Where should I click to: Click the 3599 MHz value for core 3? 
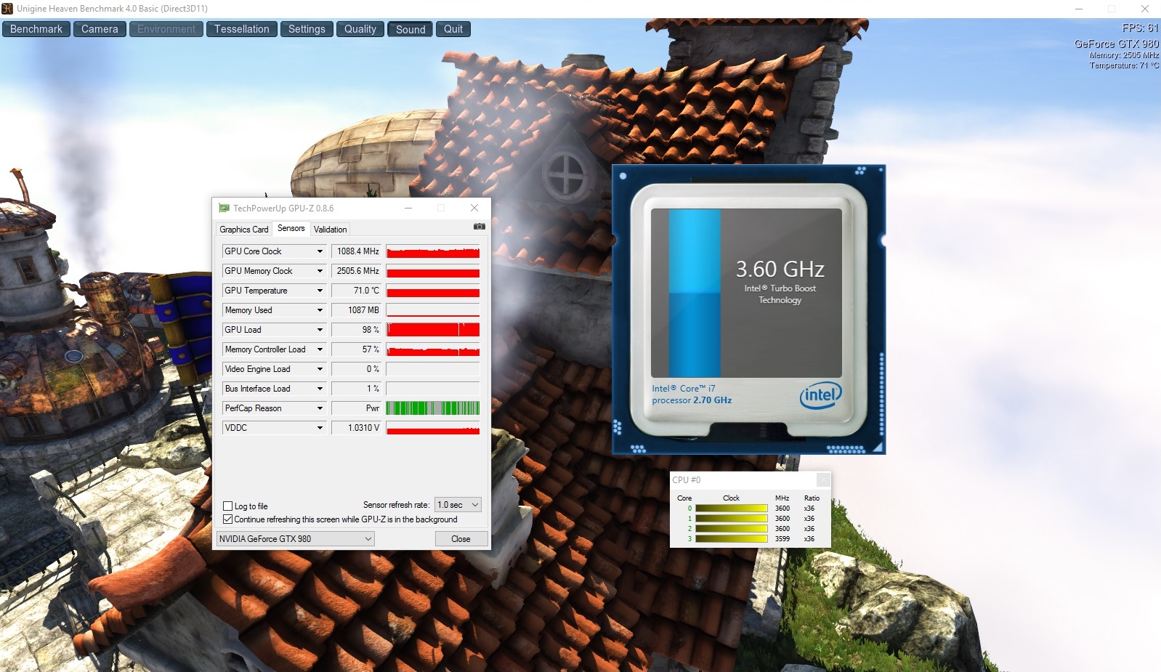coord(782,539)
